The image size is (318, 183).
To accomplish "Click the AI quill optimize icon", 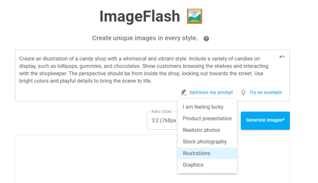I will tap(183, 92).
